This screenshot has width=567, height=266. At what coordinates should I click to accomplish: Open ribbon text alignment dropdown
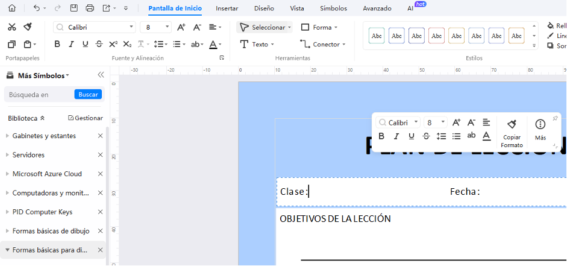tap(215, 27)
